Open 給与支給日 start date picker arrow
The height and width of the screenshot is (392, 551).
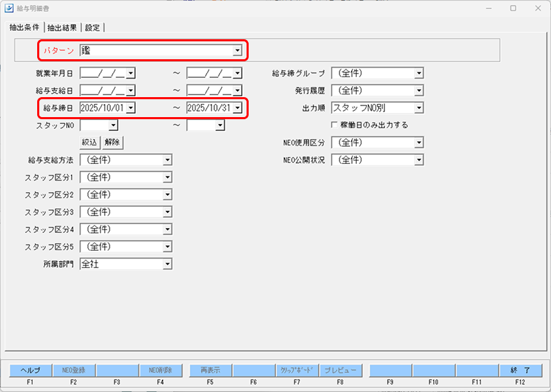tap(131, 90)
